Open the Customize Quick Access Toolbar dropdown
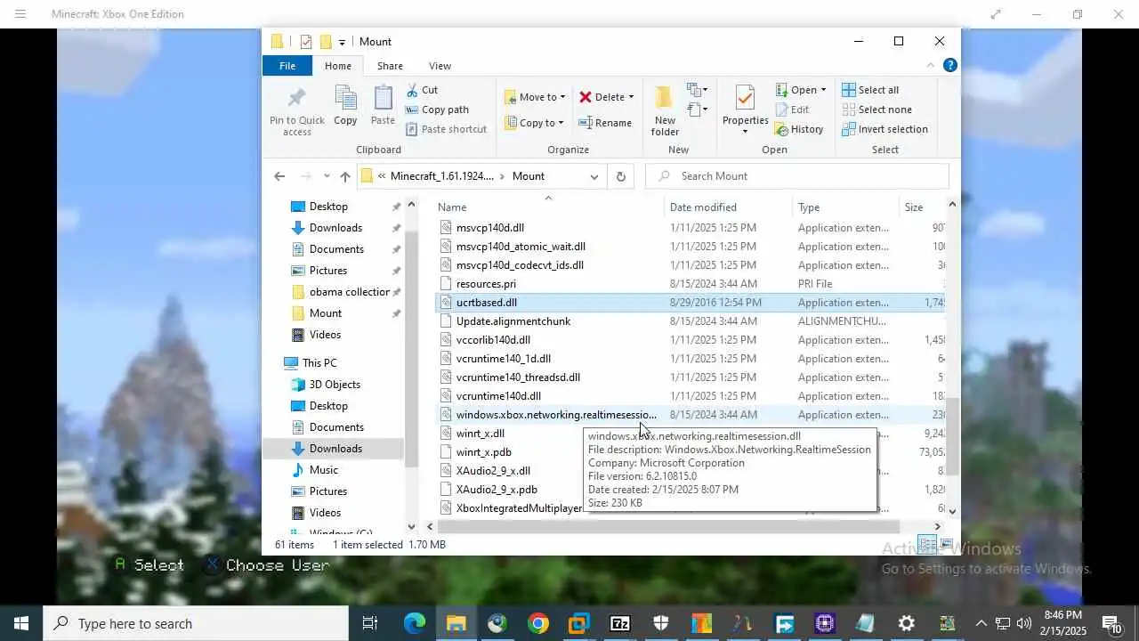1139x641 pixels. point(342,42)
